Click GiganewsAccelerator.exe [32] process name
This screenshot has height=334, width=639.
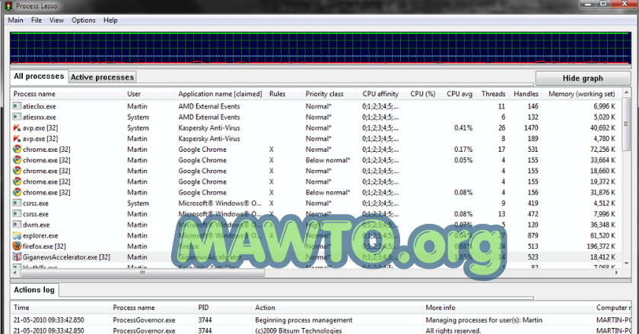point(66,257)
